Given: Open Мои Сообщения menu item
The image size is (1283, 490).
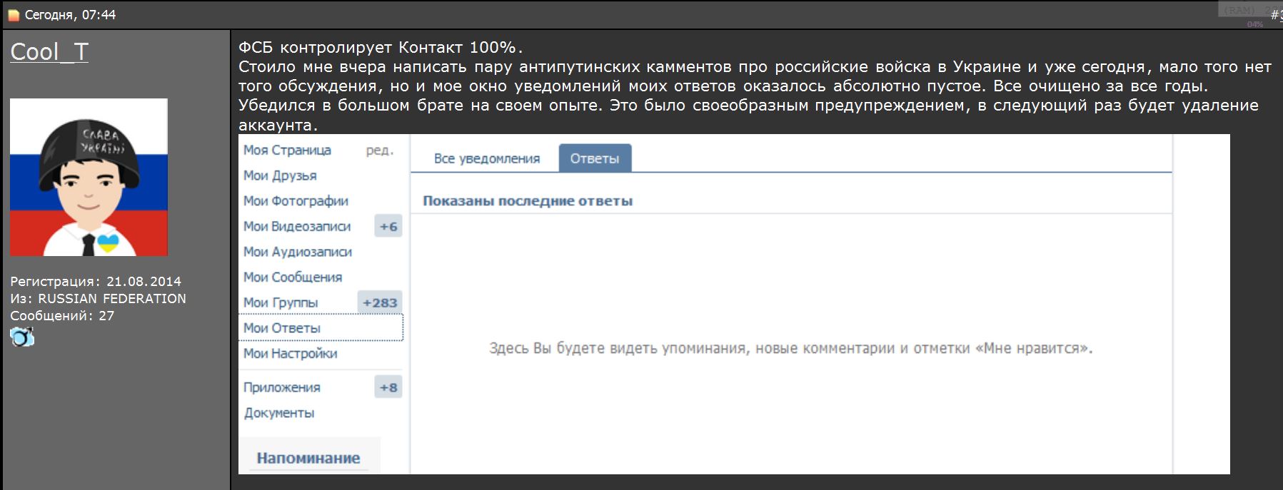Looking at the screenshot, I should [x=293, y=277].
